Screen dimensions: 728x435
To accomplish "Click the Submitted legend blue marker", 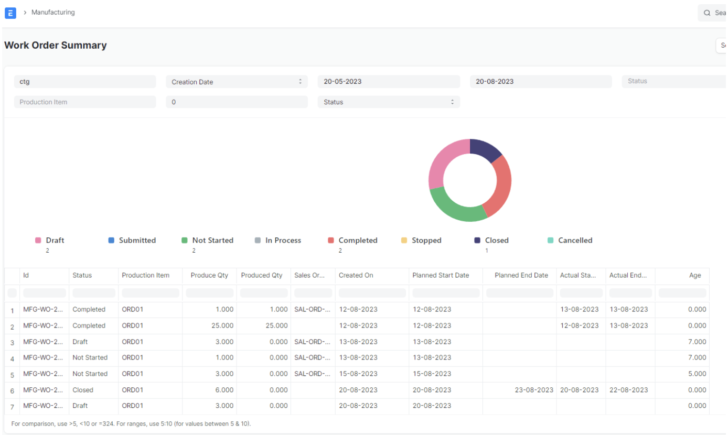I will tap(111, 241).
